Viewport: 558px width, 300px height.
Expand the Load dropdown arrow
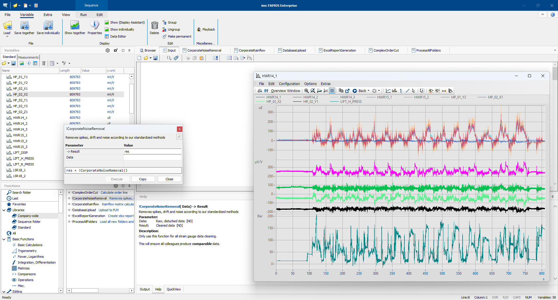coord(7,36)
